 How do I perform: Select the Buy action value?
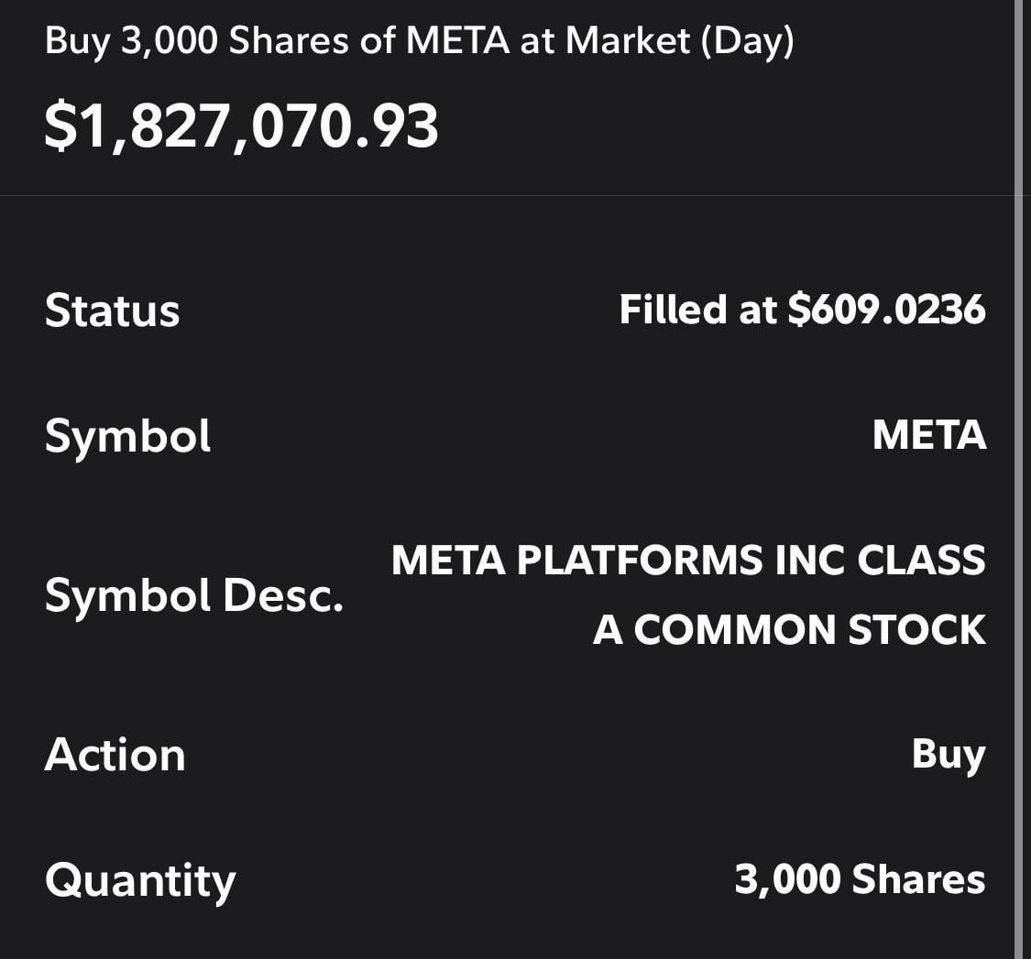point(948,754)
